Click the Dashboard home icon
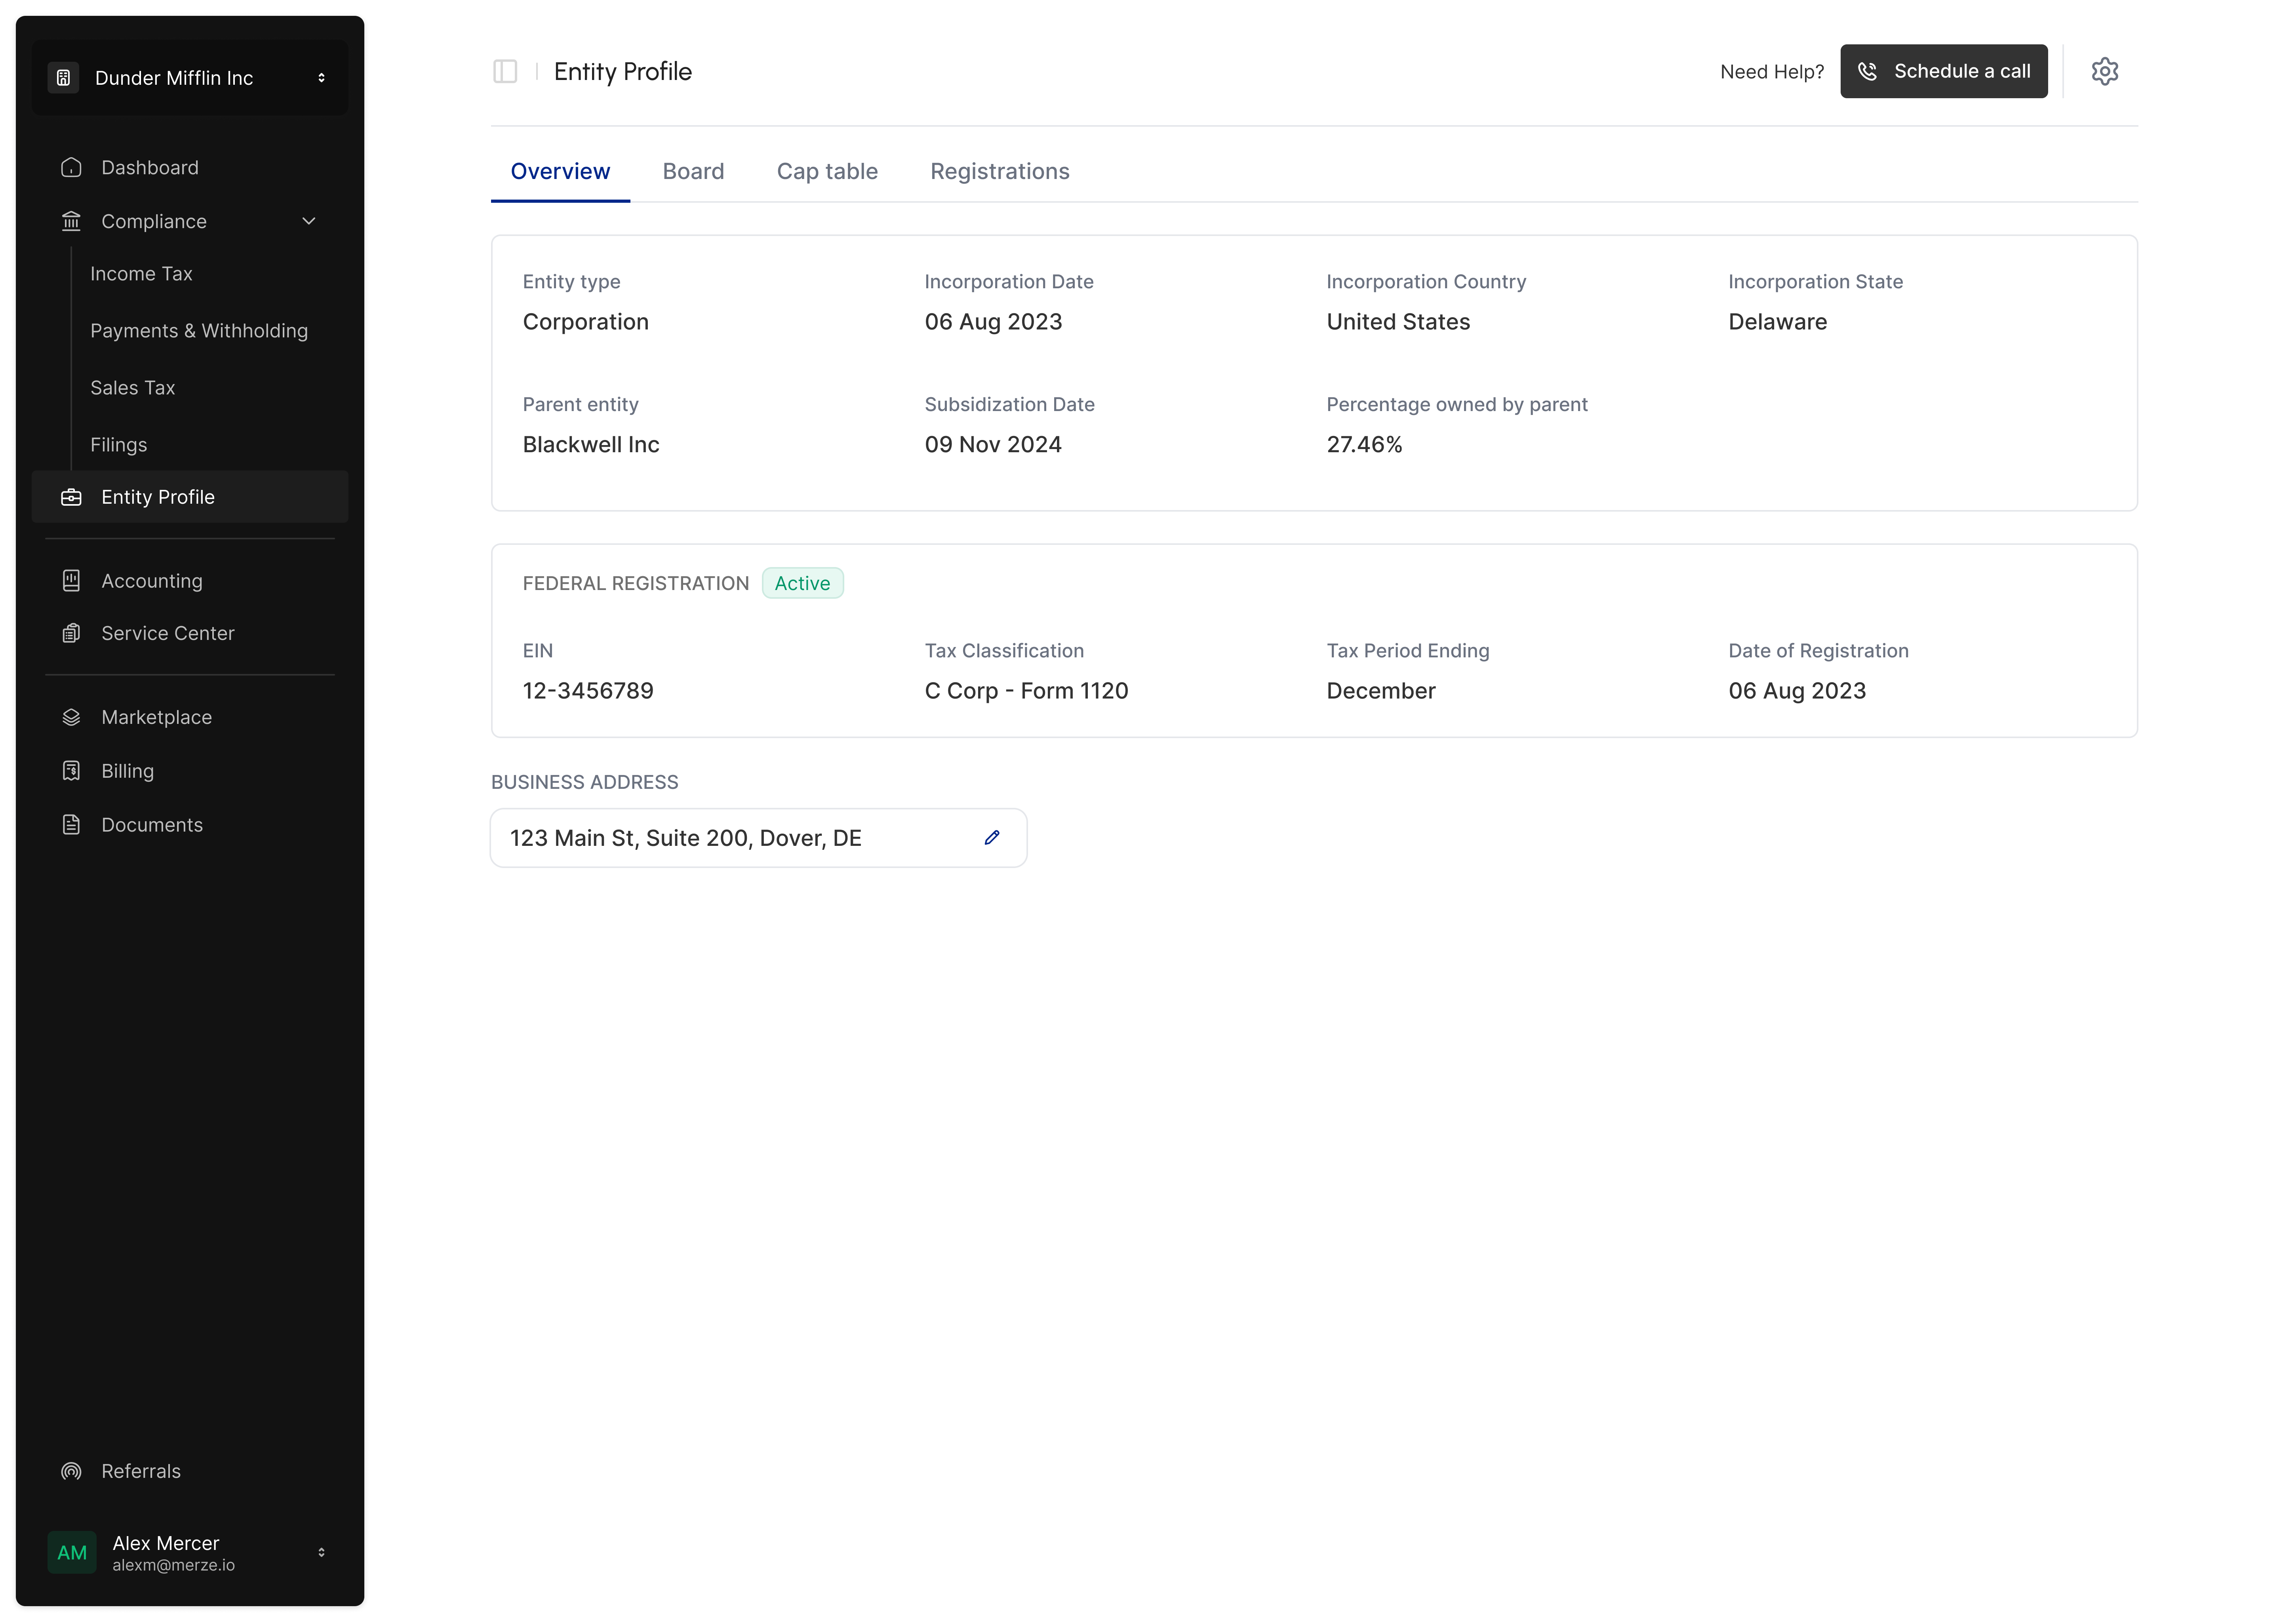The height and width of the screenshot is (1622, 2281). point(71,168)
